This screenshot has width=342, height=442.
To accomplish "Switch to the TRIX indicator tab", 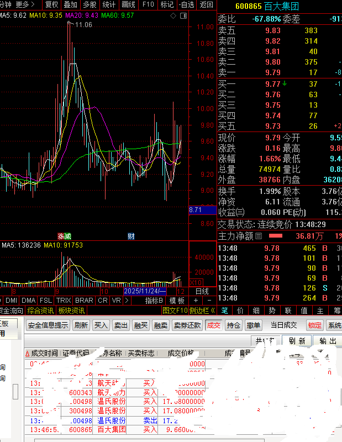I will [64, 301].
